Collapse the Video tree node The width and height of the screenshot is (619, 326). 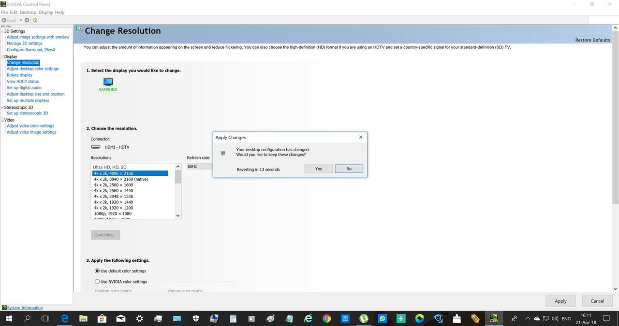pyautogui.click(x=2, y=120)
